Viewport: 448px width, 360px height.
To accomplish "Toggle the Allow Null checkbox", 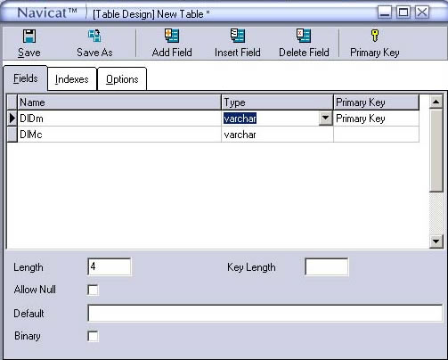I will point(93,290).
